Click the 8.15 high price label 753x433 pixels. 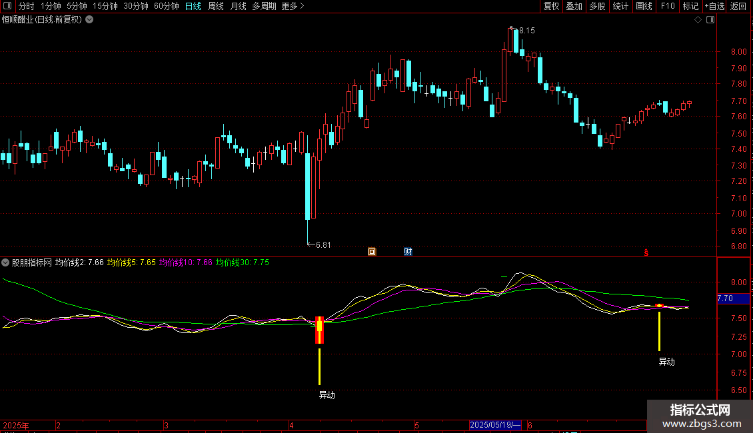click(527, 31)
